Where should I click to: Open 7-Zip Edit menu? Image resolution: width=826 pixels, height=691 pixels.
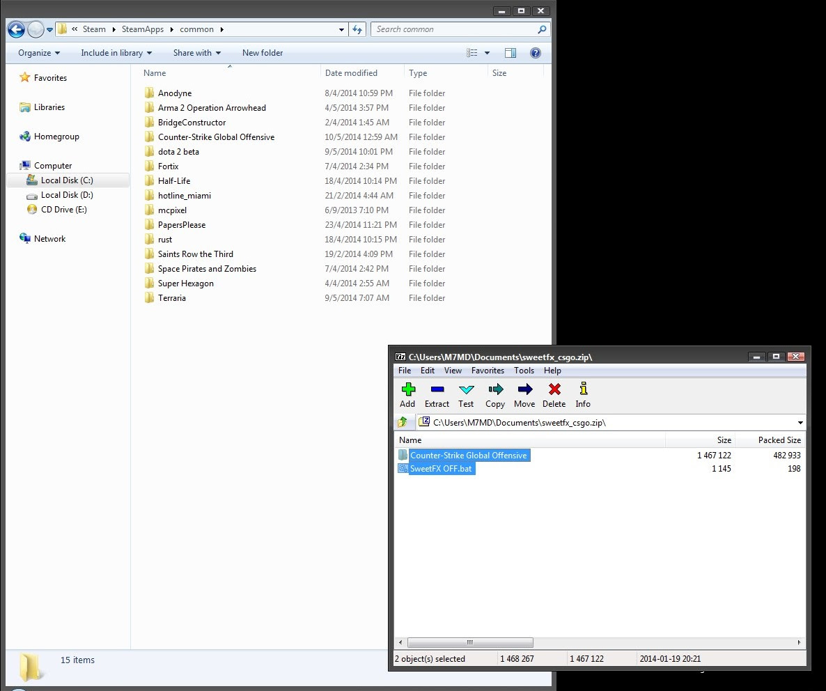pyautogui.click(x=427, y=371)
